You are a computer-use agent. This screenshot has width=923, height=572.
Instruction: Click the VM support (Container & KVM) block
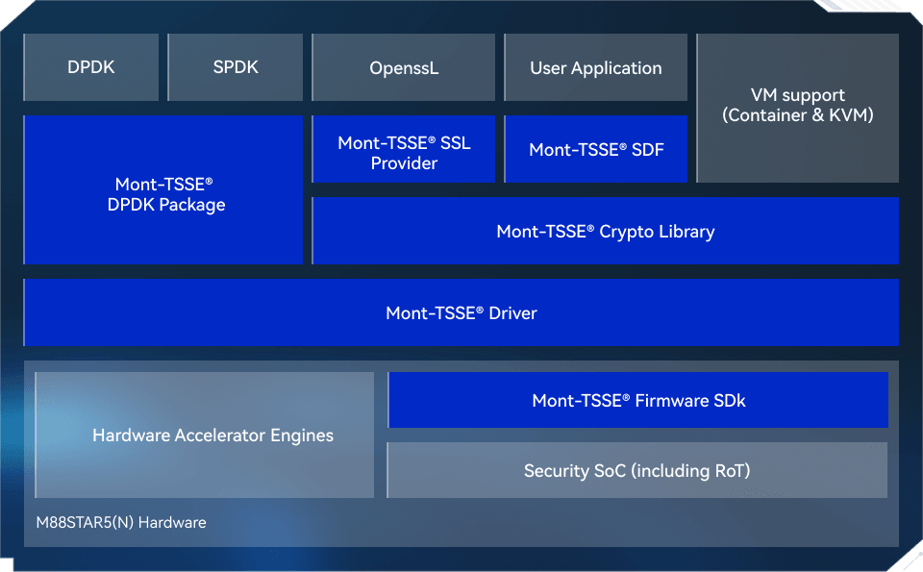798,108
